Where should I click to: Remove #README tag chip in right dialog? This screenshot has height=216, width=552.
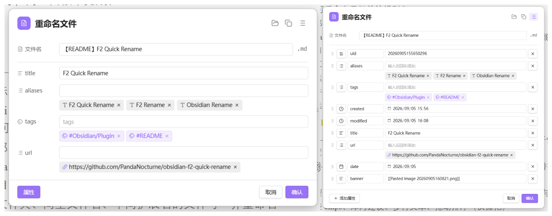463,97
